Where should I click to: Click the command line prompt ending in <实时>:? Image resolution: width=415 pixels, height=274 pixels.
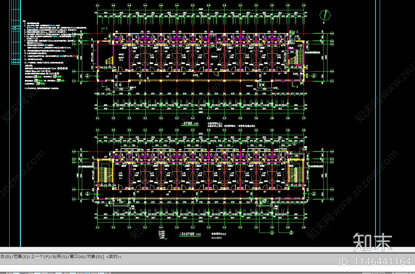(x=61, y=257)
